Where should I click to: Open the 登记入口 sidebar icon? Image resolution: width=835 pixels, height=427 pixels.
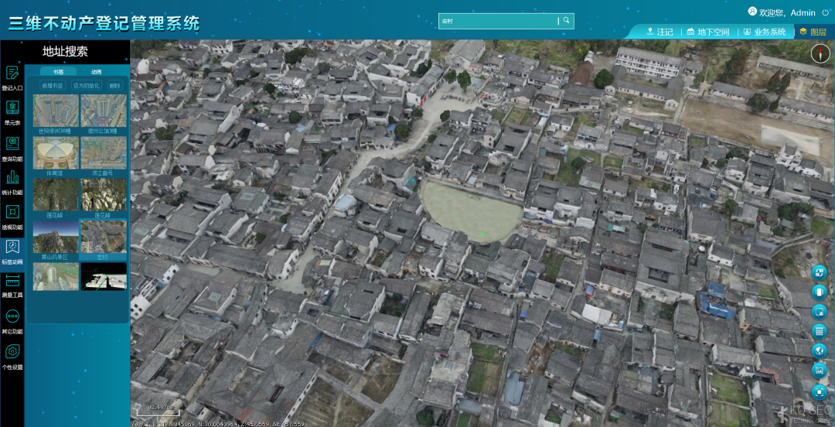click(12, 73)
